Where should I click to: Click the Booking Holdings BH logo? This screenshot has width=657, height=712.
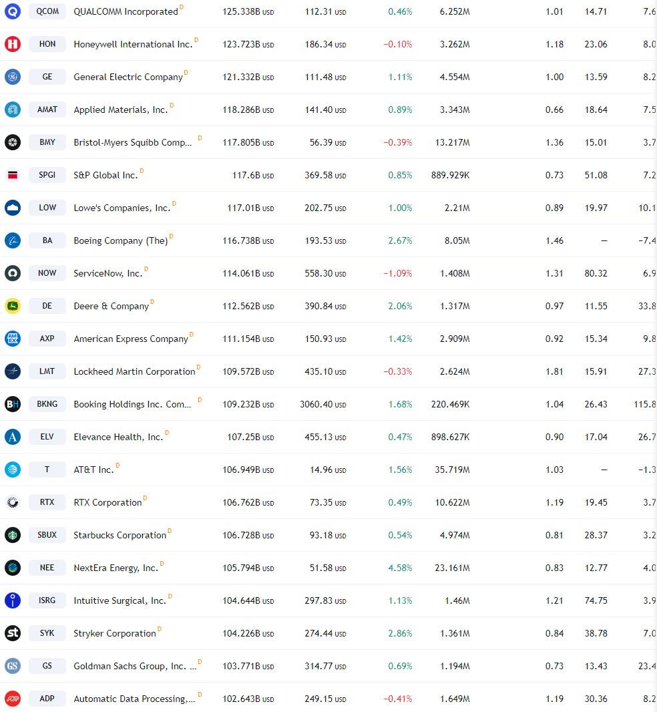pyautogui.click(x=13, y=403)
